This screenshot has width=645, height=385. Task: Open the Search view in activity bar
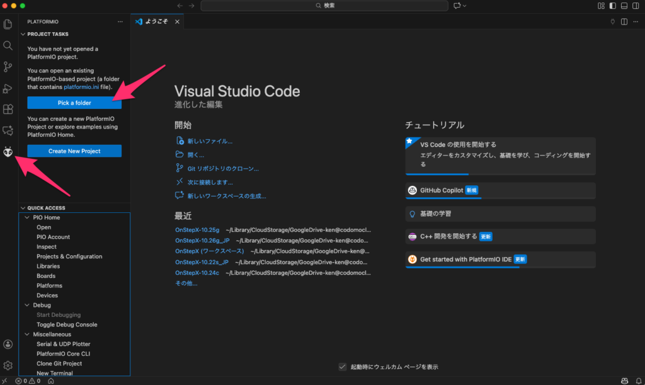point(8,45)
